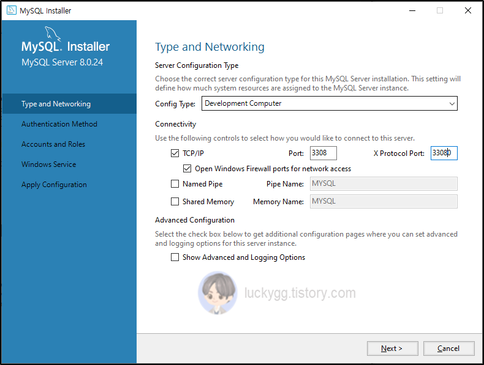484x365 pixels.
Task: Go to Authentication Method step
Action: tap(59, 124)
